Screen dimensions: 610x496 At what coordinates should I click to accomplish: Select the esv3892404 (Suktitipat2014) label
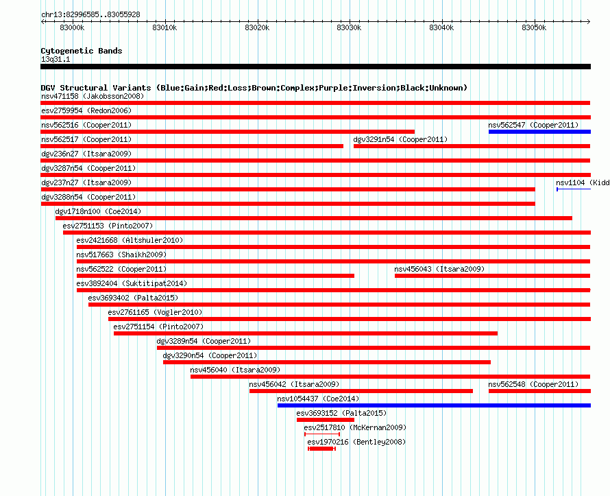click(132, 283)
